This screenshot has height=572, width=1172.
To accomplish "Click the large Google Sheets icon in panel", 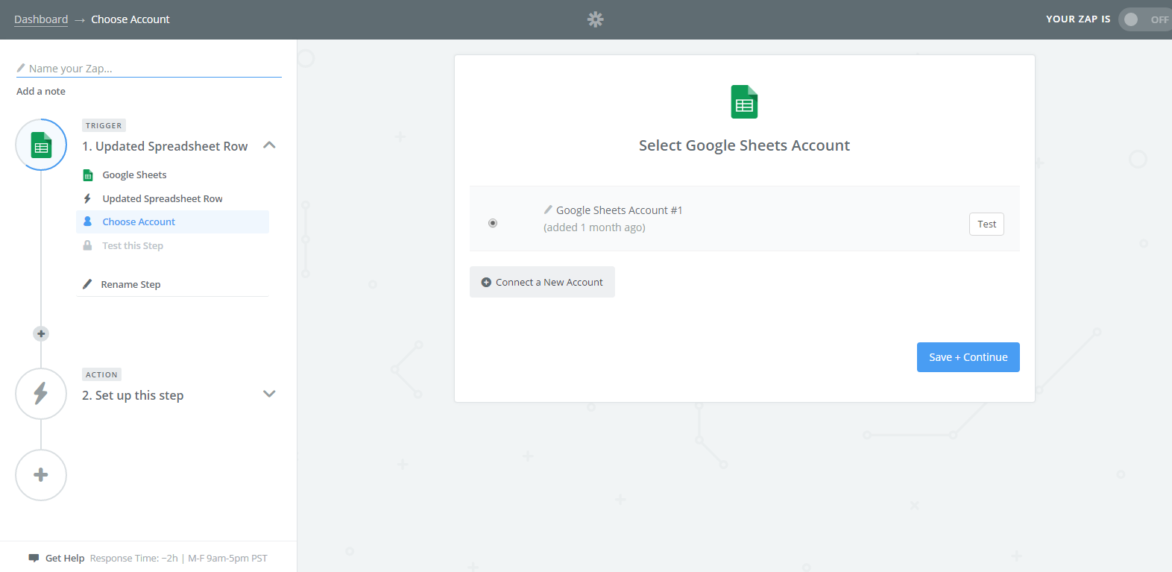I will pyautogui.click(x=744, y=102).
